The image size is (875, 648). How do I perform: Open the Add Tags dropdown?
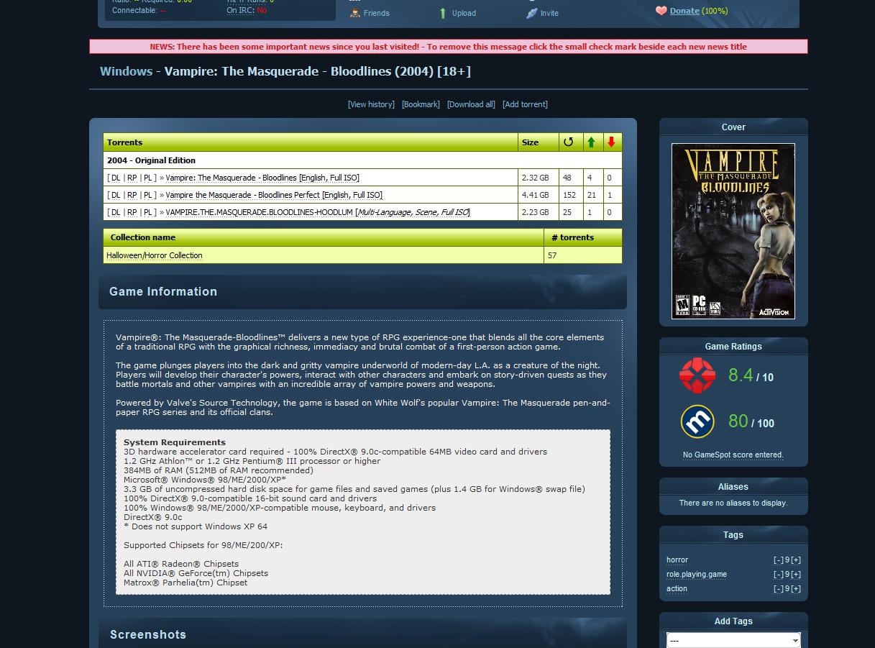[733, 640]
